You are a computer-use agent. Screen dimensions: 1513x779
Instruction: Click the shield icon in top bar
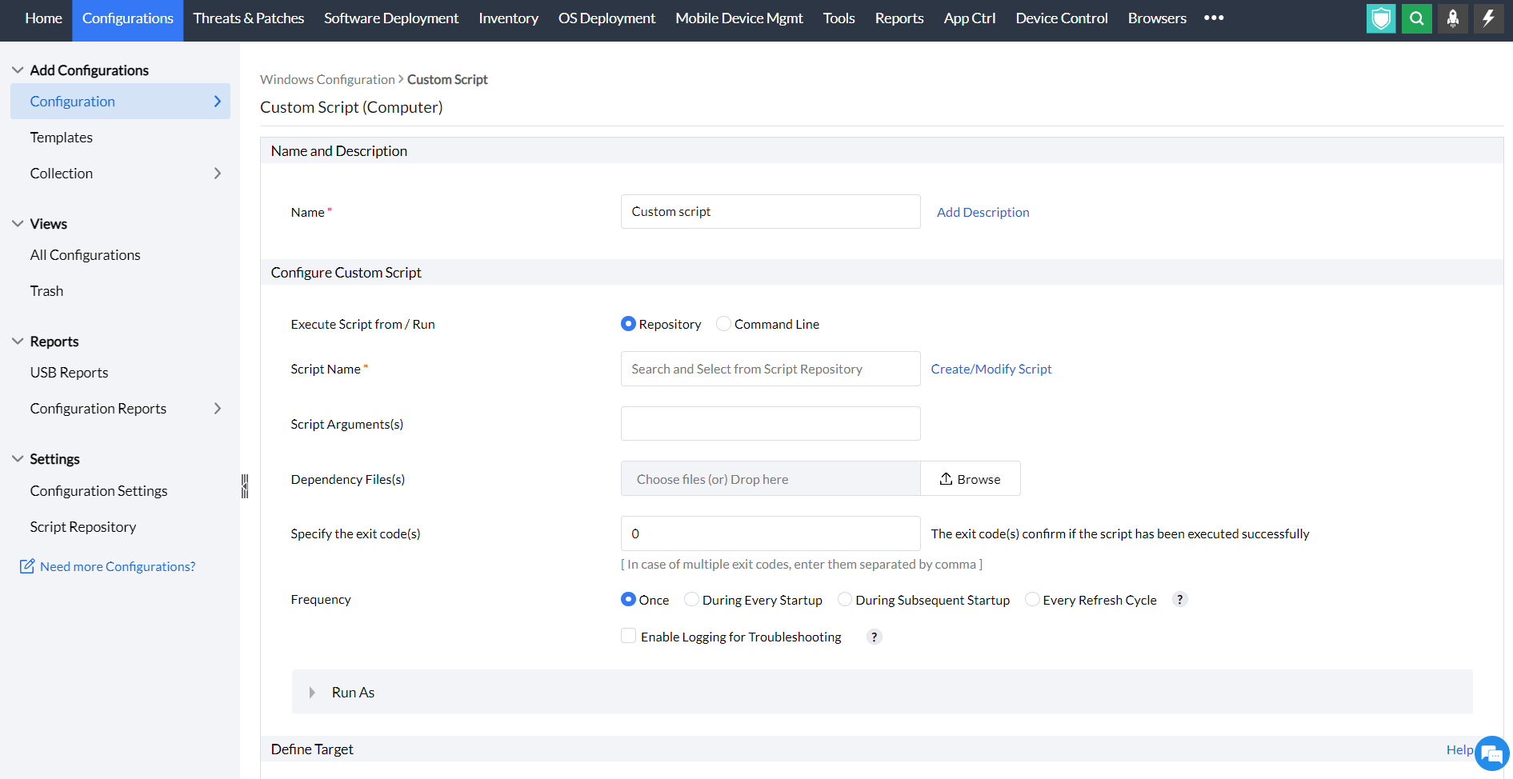(1381, 18)
